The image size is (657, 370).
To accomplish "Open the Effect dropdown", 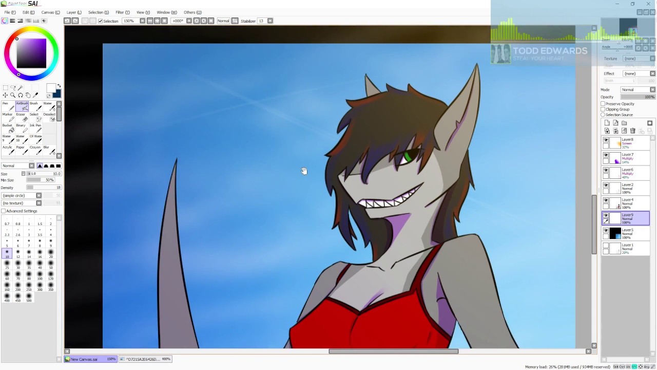I will click(x=652, y=73).
